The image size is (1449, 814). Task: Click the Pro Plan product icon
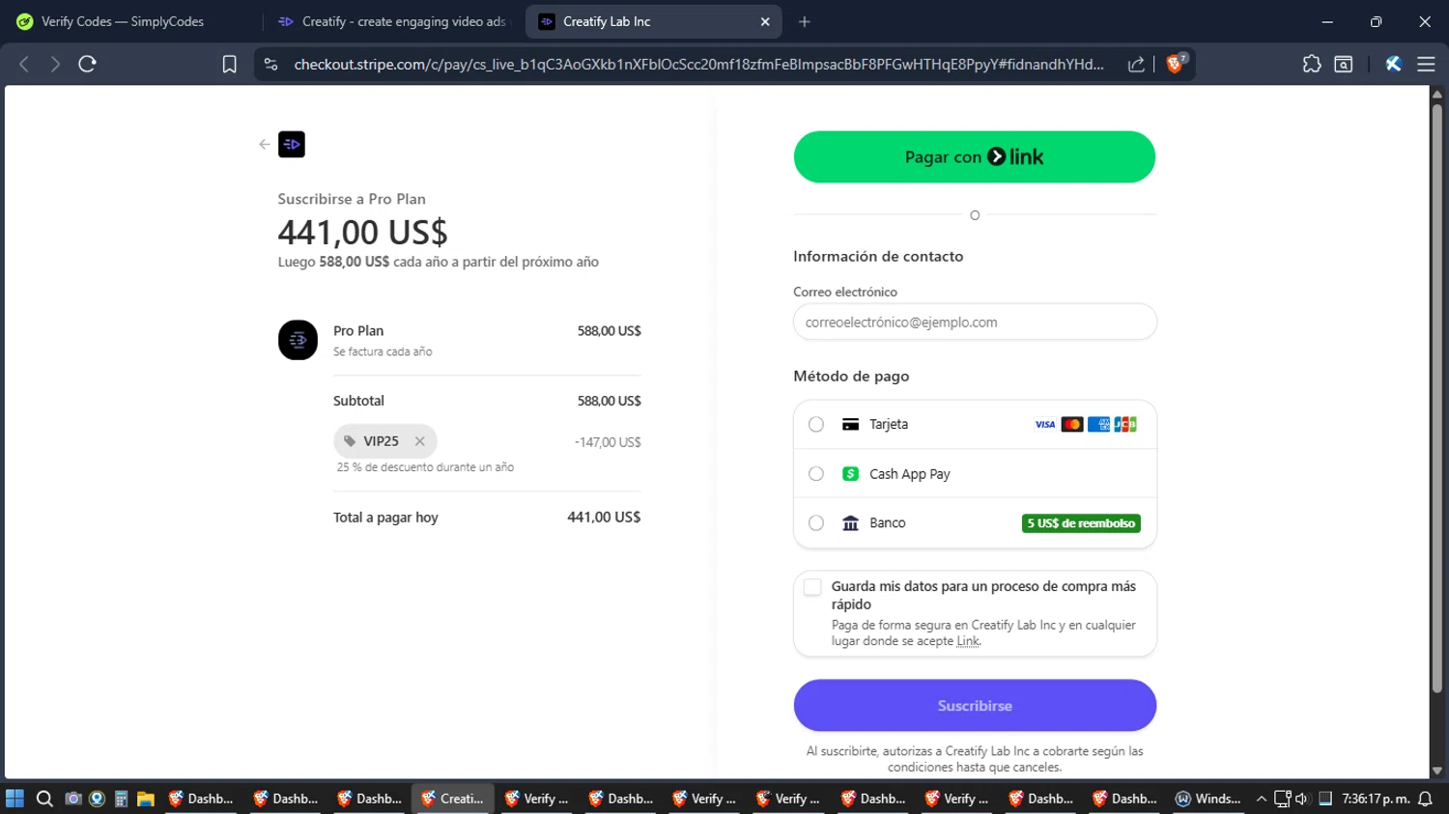click(x=298, y=340)
